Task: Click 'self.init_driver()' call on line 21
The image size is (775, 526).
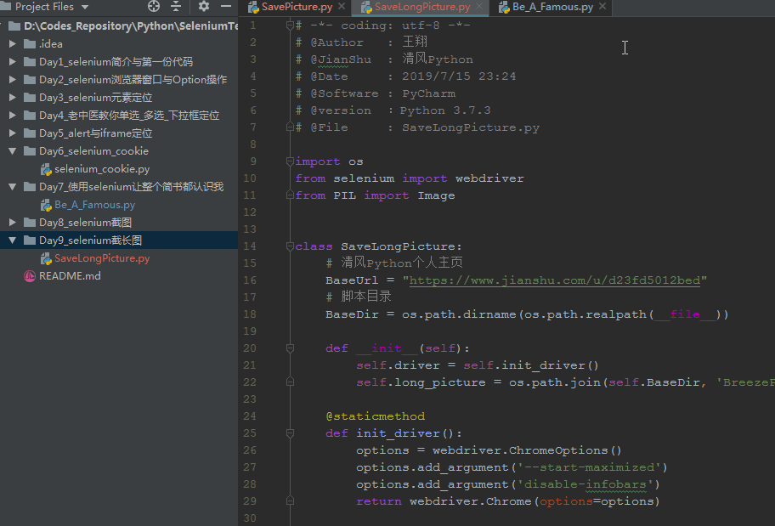Action: pos(531,365)
